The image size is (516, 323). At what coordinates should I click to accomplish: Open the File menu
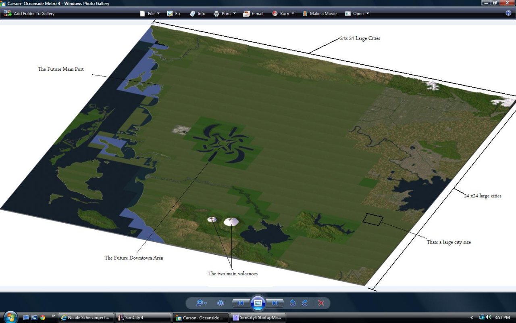coord(150,13)
